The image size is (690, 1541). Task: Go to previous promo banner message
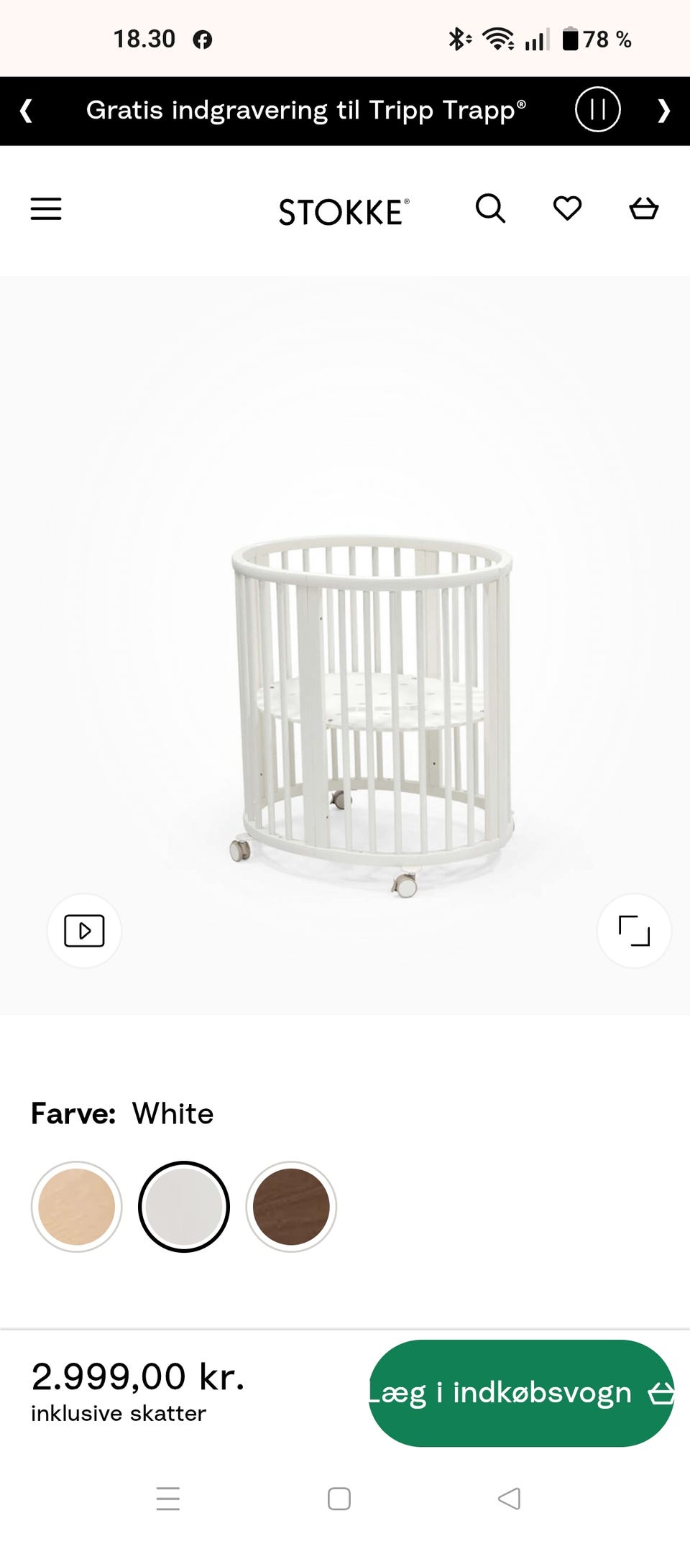[x=26, y=111]
